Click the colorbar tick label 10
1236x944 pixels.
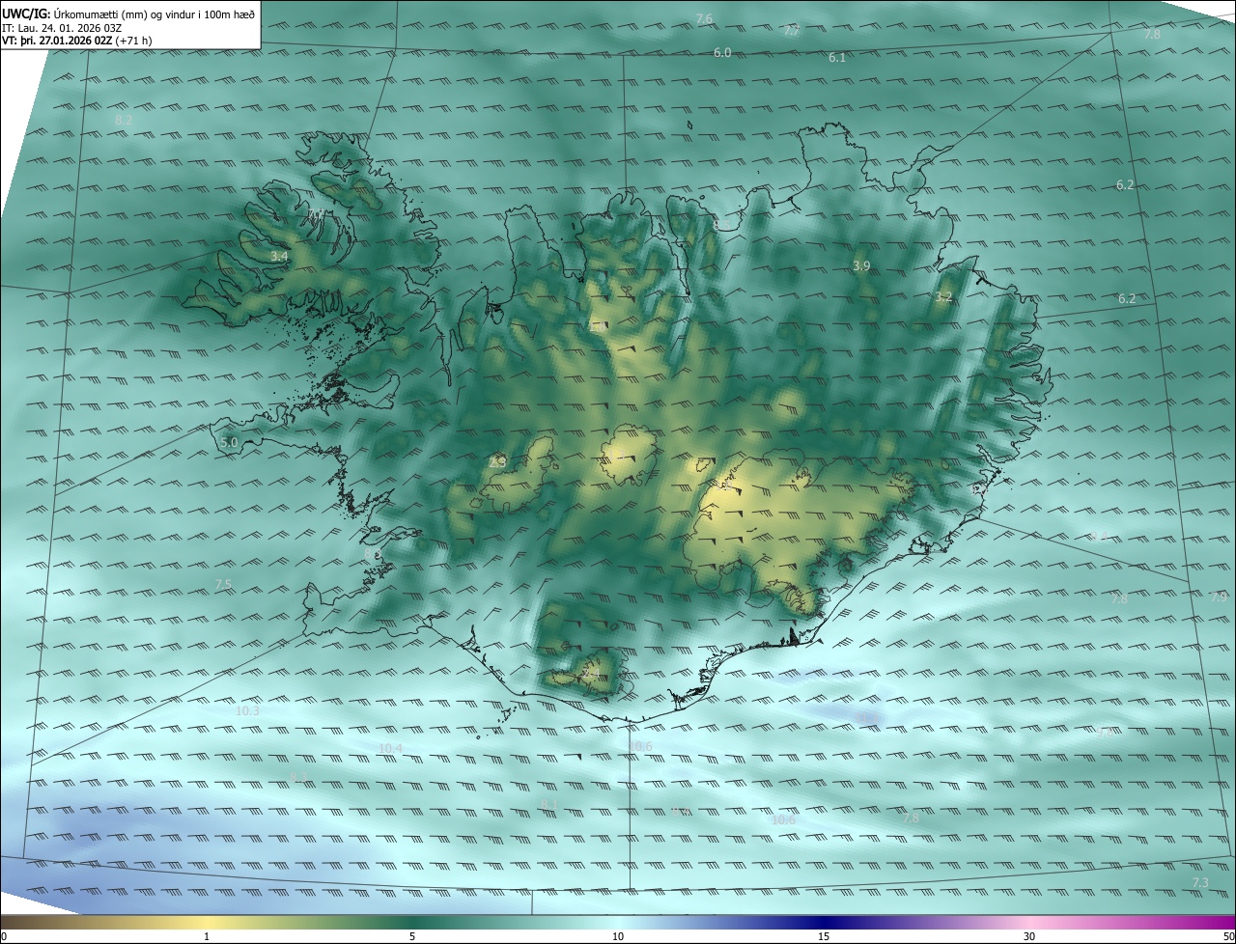[618, 936]
